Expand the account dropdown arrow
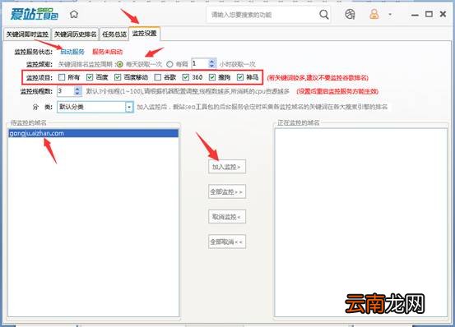The image size is (455, 327). tap(390, 14)
